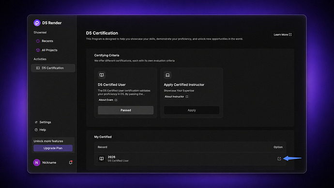The height and width of the screenshot is (188, 334).
Task: Click the notification bell icon
Action: point(71,162)
